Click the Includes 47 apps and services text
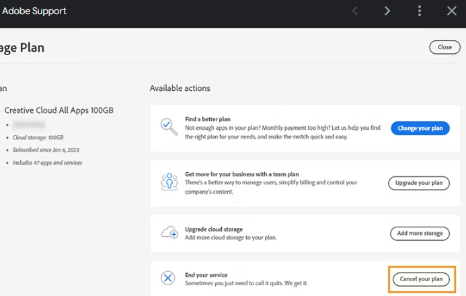The width and height of the screenshot is (466, 296). tap(48, 163)
